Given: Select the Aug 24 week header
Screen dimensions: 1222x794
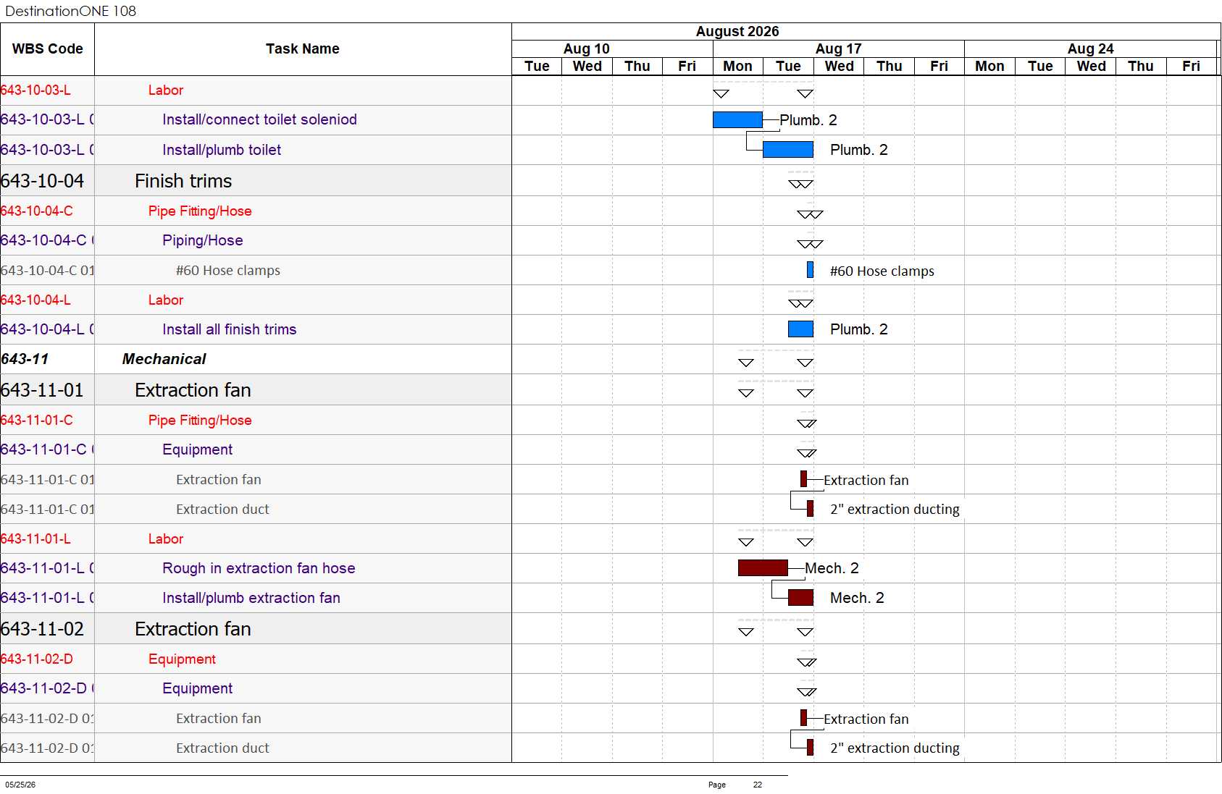Looking at the screenshot, I should coord(1090,48).
